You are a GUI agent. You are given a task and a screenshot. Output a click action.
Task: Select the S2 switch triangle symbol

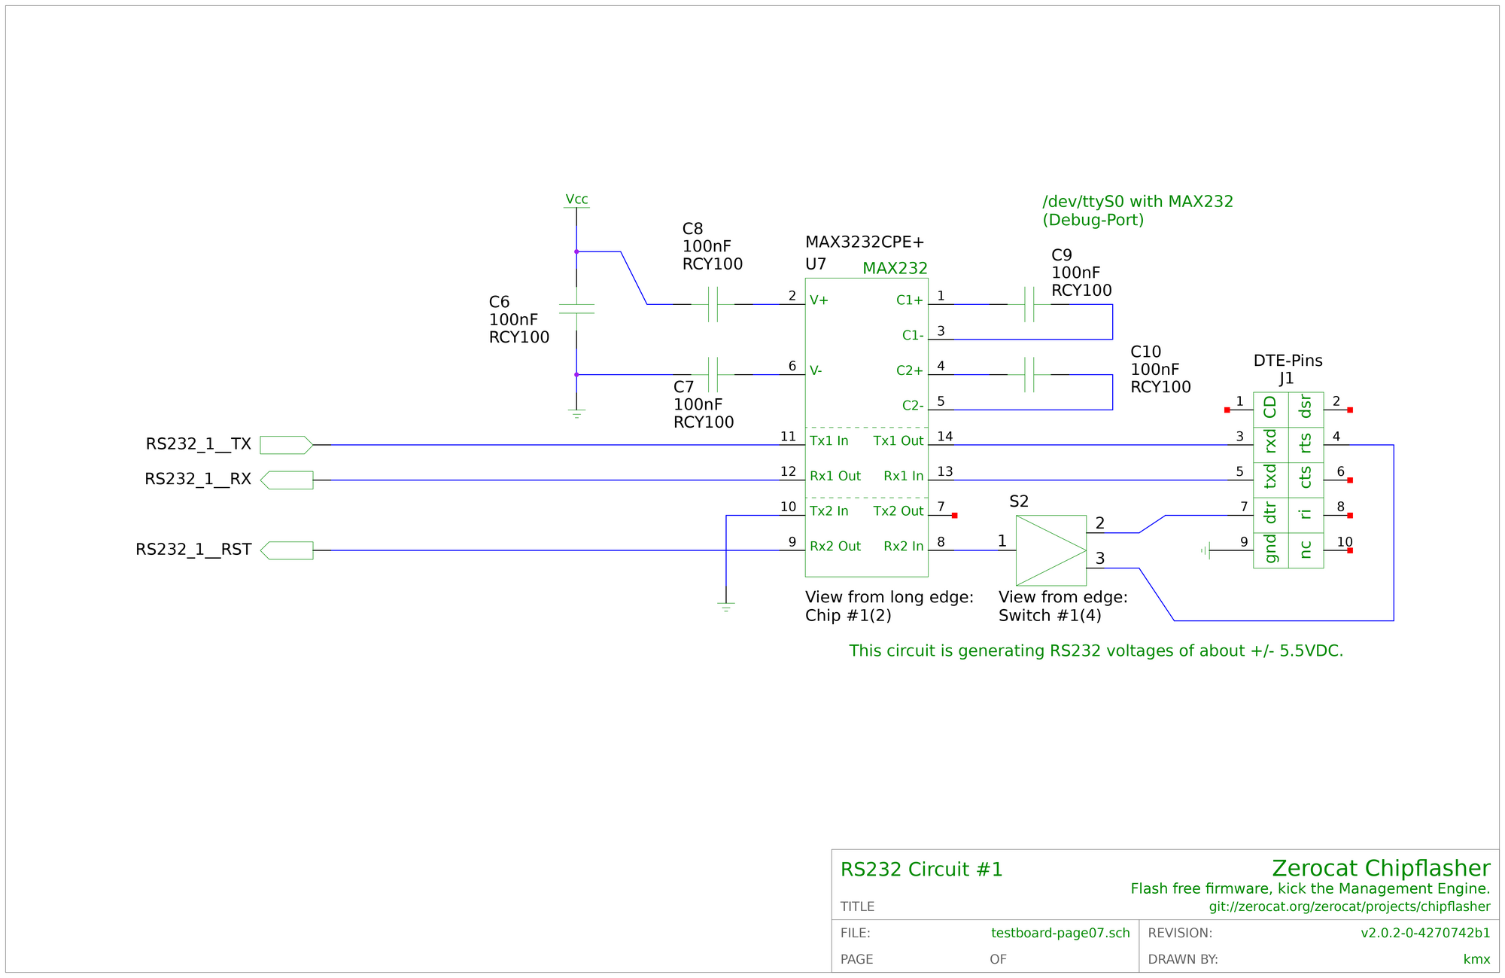(1051, 550)
